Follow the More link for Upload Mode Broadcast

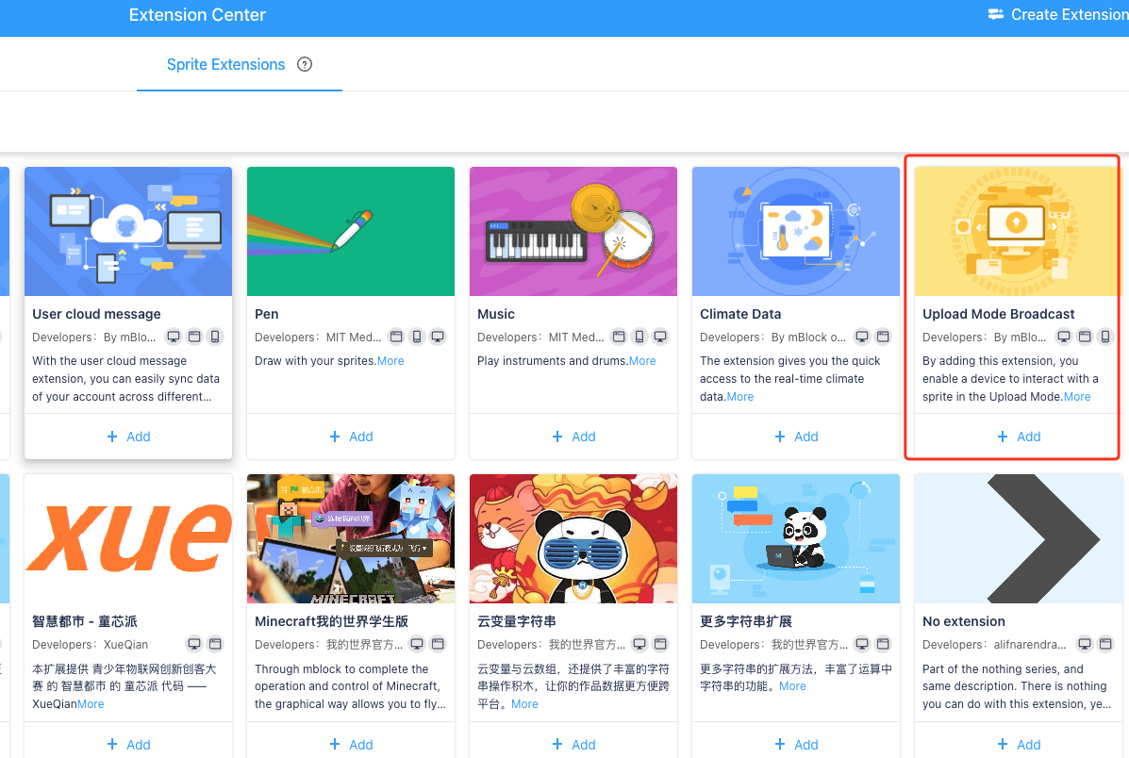click(1077, 397)
